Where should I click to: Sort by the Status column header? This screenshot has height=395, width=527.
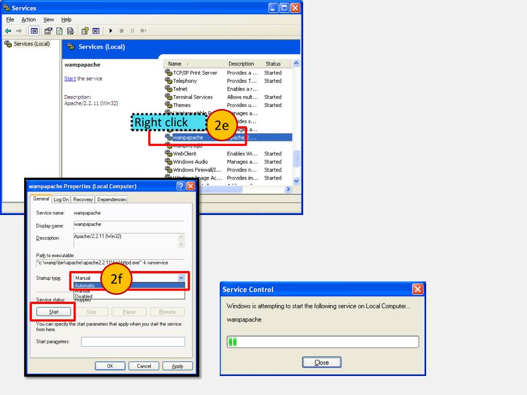click(x=276, y=63)
